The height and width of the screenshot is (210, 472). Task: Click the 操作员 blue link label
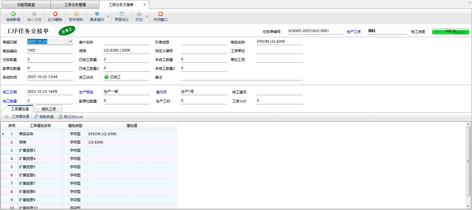coord(161,92)
